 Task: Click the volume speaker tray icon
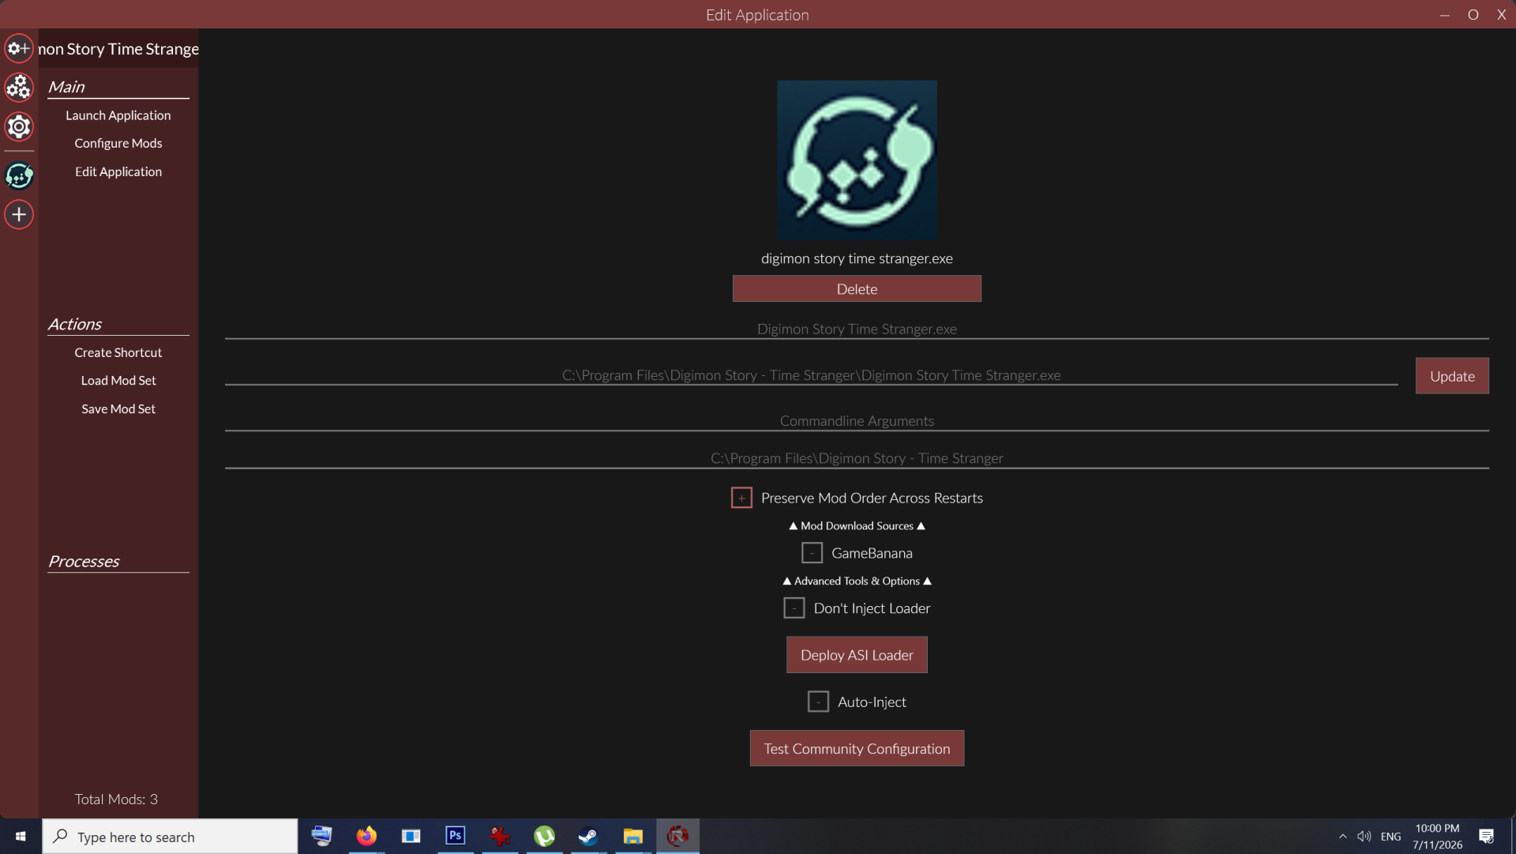pos(1364,837)
